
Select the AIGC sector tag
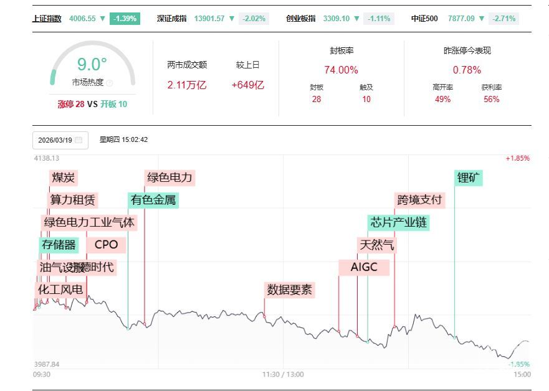(x=365, y=267)
